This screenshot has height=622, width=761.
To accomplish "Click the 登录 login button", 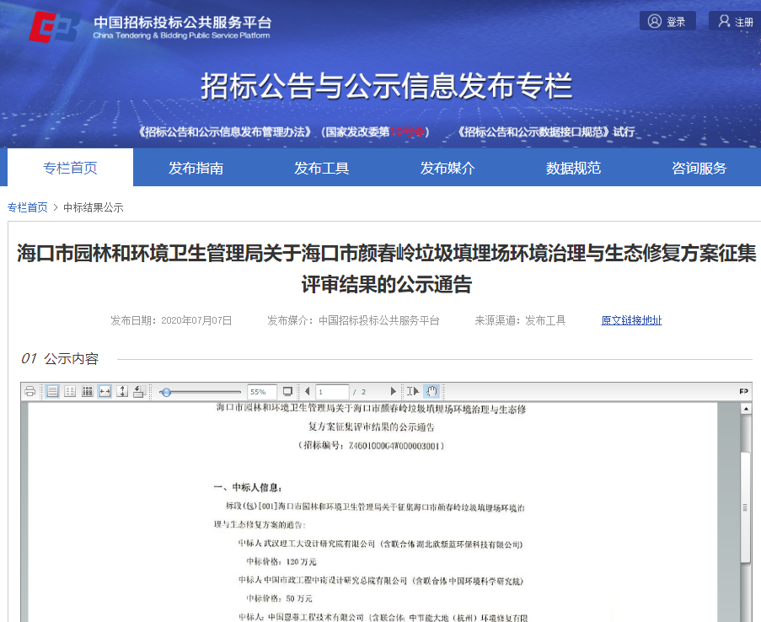I will click(667, 21).
